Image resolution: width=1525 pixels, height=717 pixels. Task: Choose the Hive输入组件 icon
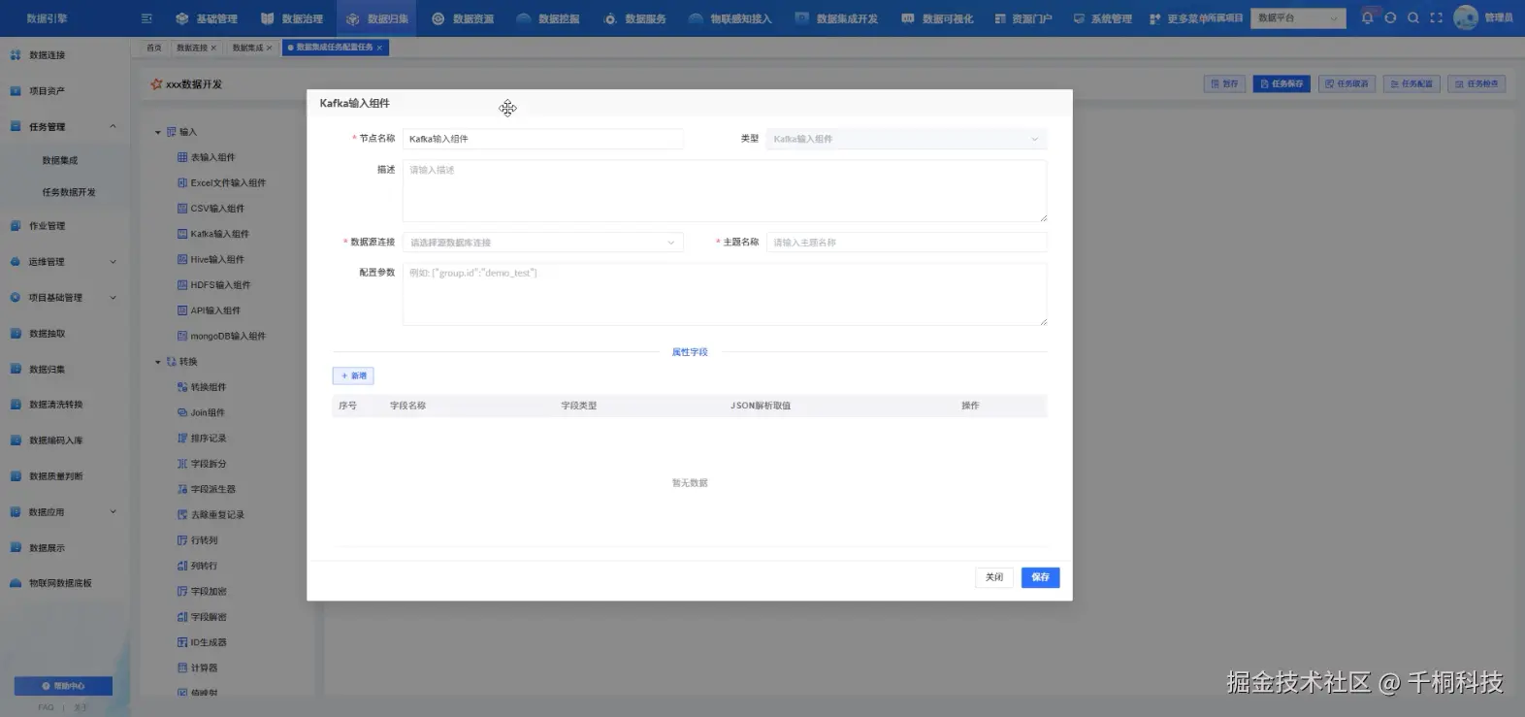point(182,259)
